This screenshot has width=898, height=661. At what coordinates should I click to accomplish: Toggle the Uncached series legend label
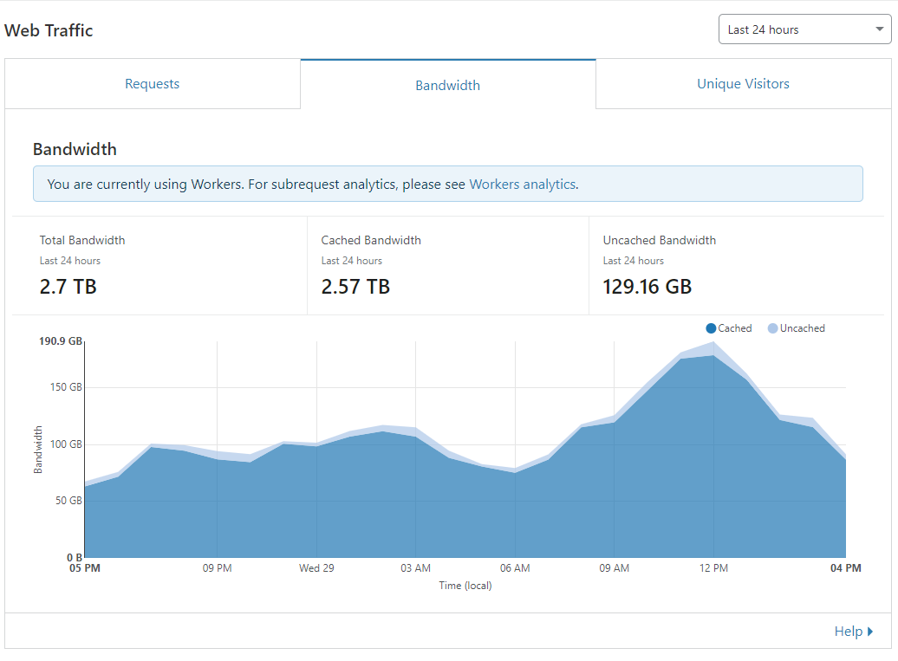pos(803,328)
